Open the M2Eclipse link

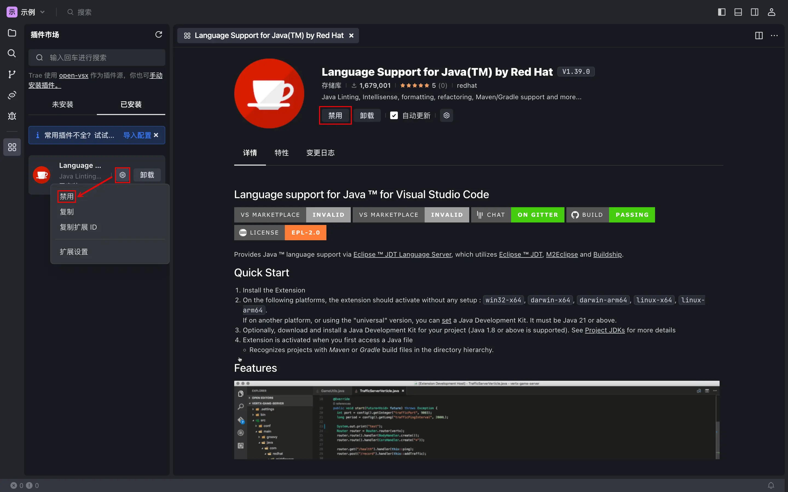coord(562,254)
